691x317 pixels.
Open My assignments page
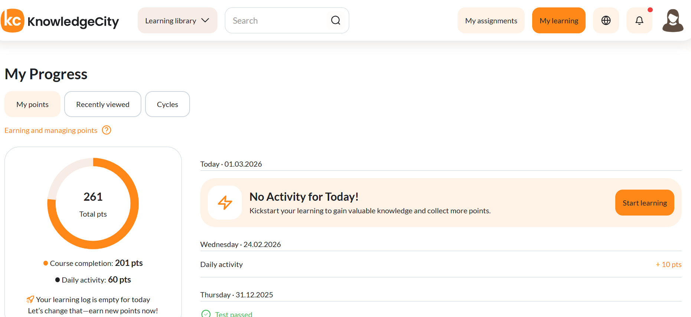click(x=491, y=20)
